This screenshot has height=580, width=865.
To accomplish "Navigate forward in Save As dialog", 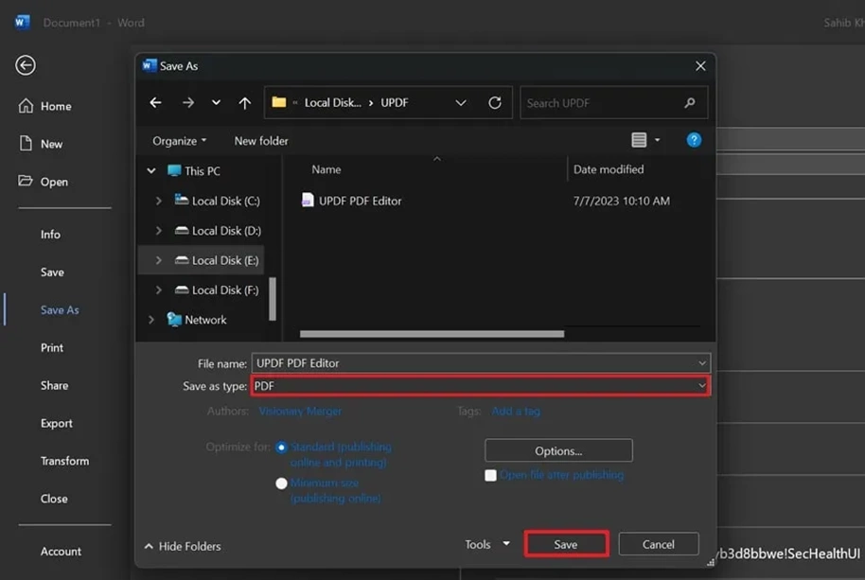I will click(188, 102).
